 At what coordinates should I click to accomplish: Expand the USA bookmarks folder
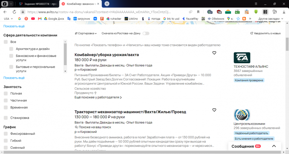8,18
